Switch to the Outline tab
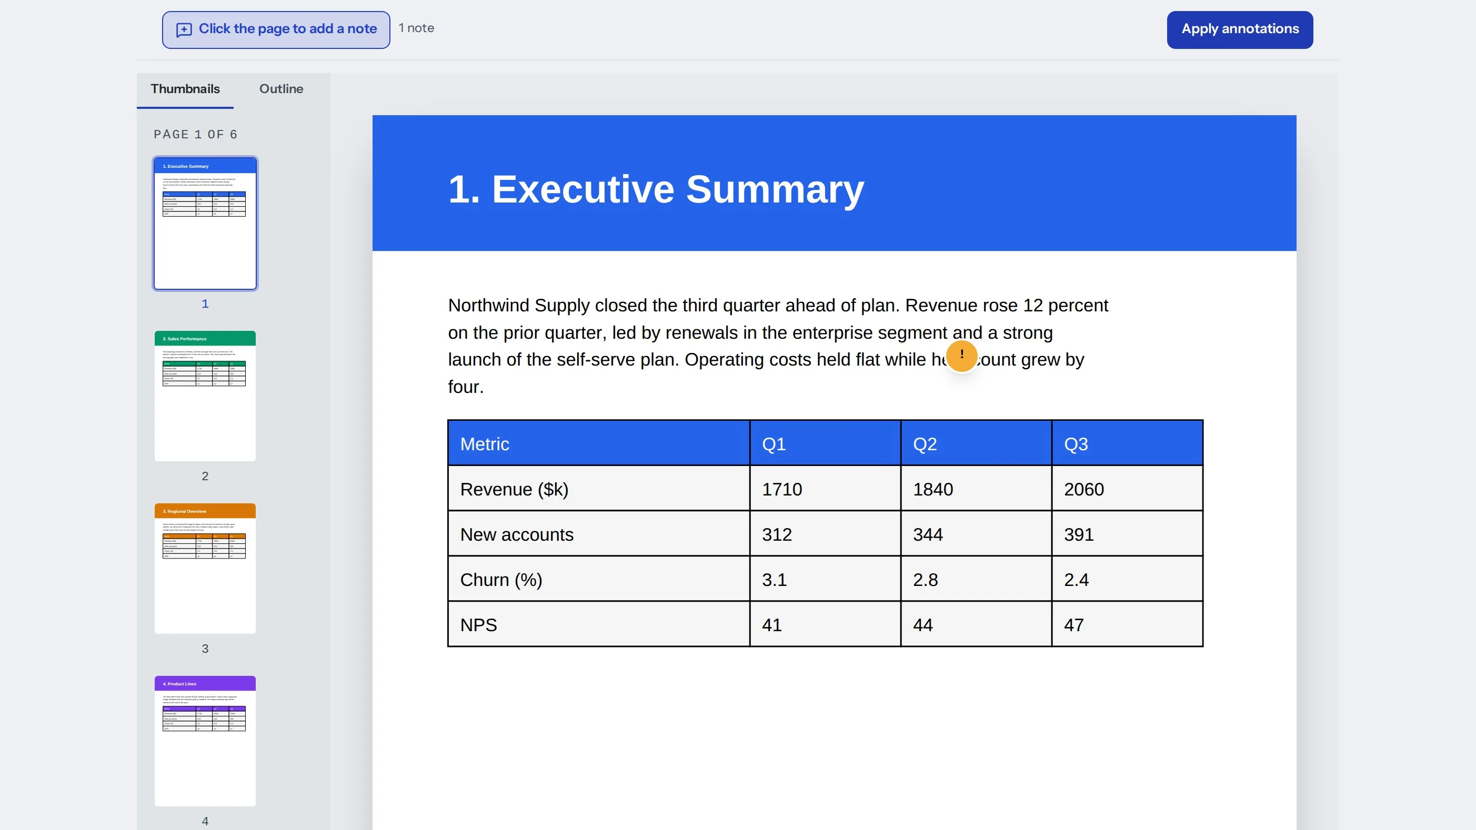This screenshot has height=830, width=1476. [282, 89]
